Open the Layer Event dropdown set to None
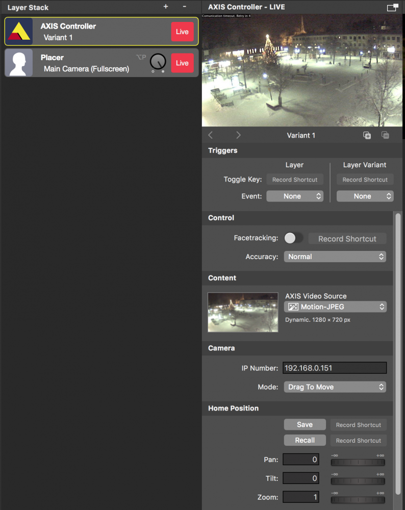Viewport: 405px width, 510px height. coord(295,196)
